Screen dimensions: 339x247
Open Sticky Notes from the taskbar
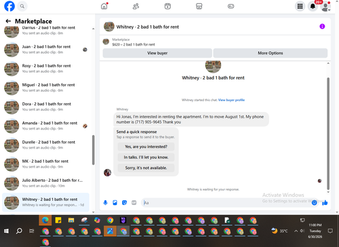(58, 220)
